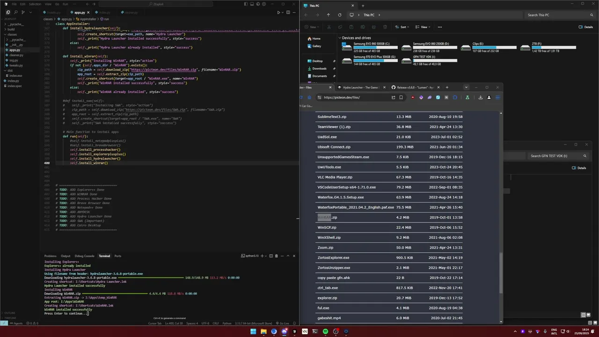Add a new tab in File Explorer
Image resolution: width=599 pixels, height=337 pixels.
(x=363, y=6)
